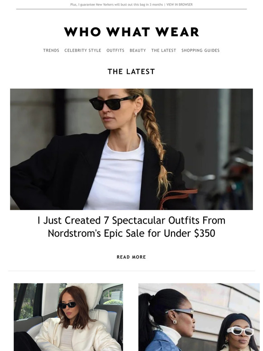Screen dimensions: 263x351
Task: Click View in Browser link
Action: click(x=180, y=5)
